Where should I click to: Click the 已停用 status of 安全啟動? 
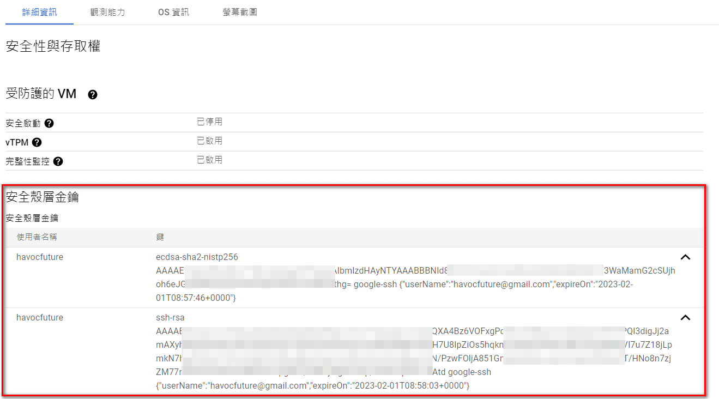(209, 122)
